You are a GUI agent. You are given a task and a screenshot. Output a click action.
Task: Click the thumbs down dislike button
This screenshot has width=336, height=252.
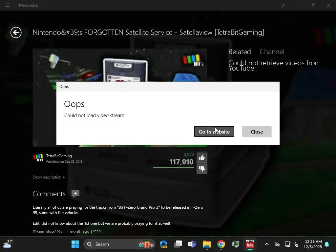click(x=202, y=169)
